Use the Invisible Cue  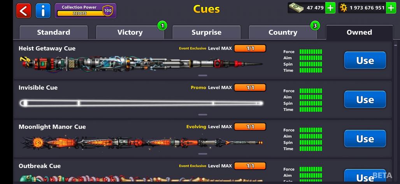tap(365, 99)
